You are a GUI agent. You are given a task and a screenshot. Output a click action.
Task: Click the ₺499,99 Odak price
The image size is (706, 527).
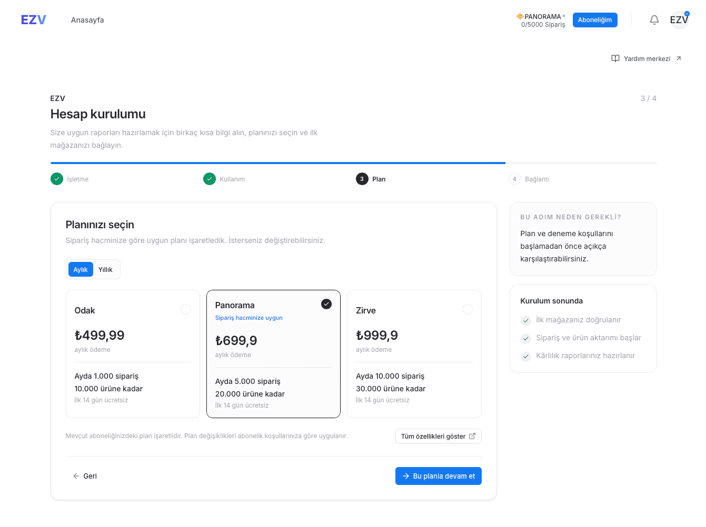(100, 335)
